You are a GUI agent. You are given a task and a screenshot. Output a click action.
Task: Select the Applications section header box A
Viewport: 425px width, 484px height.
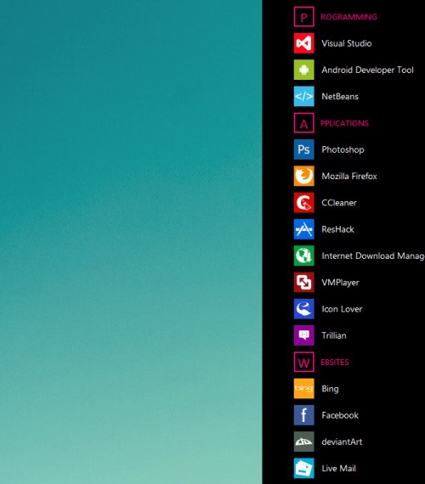pyautogui.click(x=303, y=123)
